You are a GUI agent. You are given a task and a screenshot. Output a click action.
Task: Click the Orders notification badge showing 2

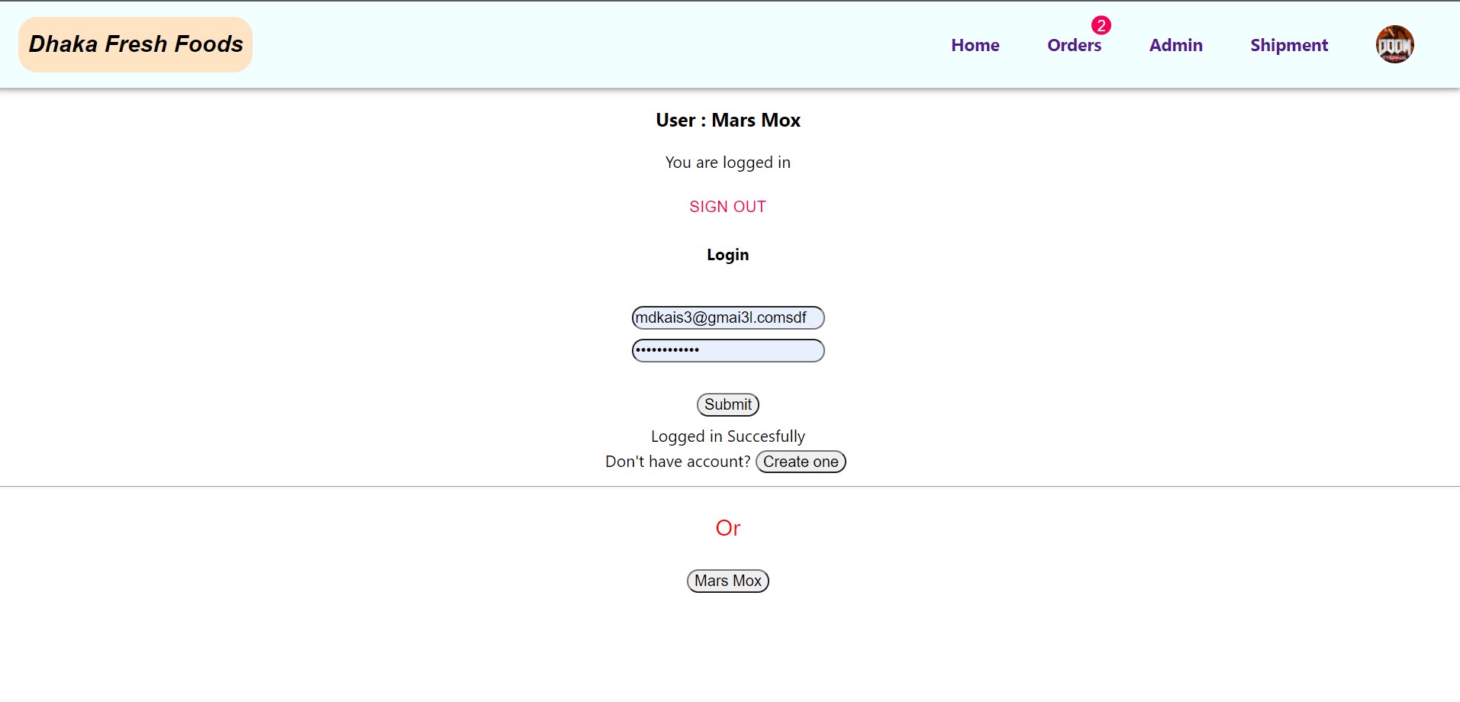tap(1101, 26)
